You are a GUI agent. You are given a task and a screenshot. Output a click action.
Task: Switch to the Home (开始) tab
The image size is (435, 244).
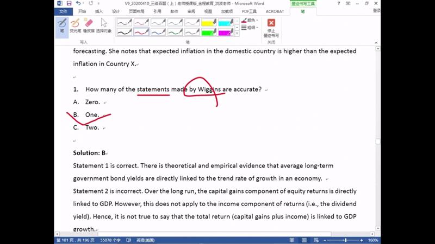pyautogui.click(x=82, y=11)
